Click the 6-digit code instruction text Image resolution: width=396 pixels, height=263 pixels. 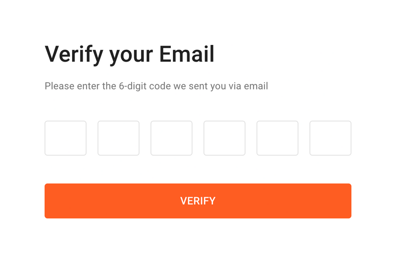tap(156, 86)
